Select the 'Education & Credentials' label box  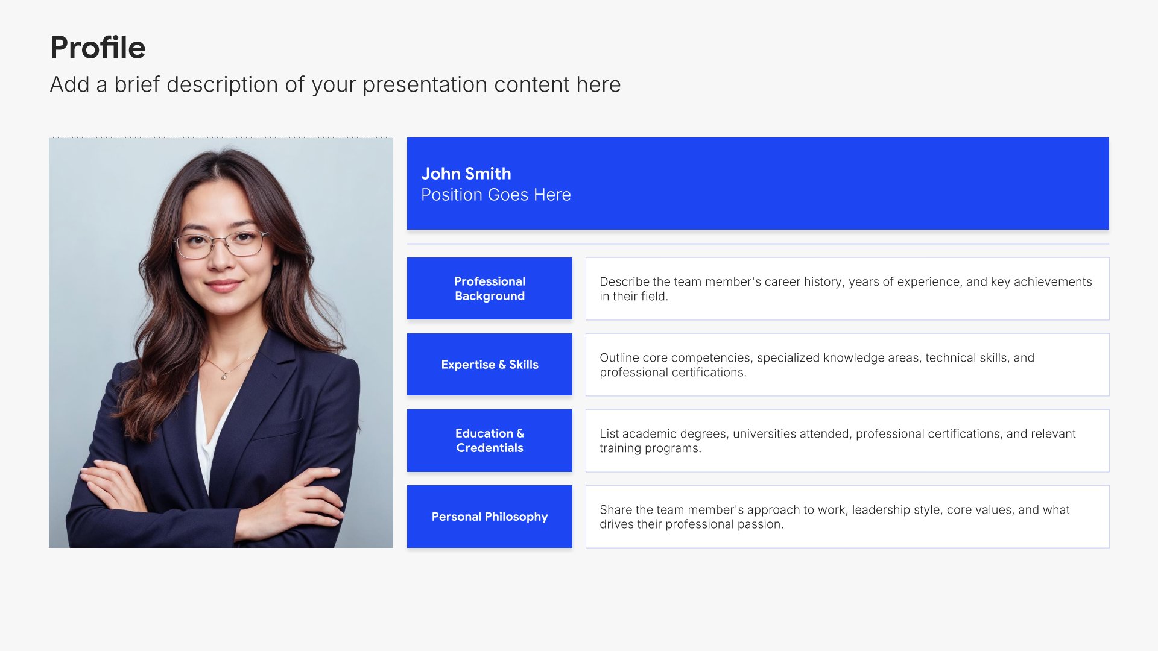490,441
